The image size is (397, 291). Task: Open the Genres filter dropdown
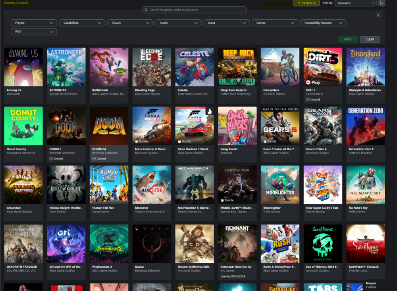pyautogui.click(x=275, y=23)
